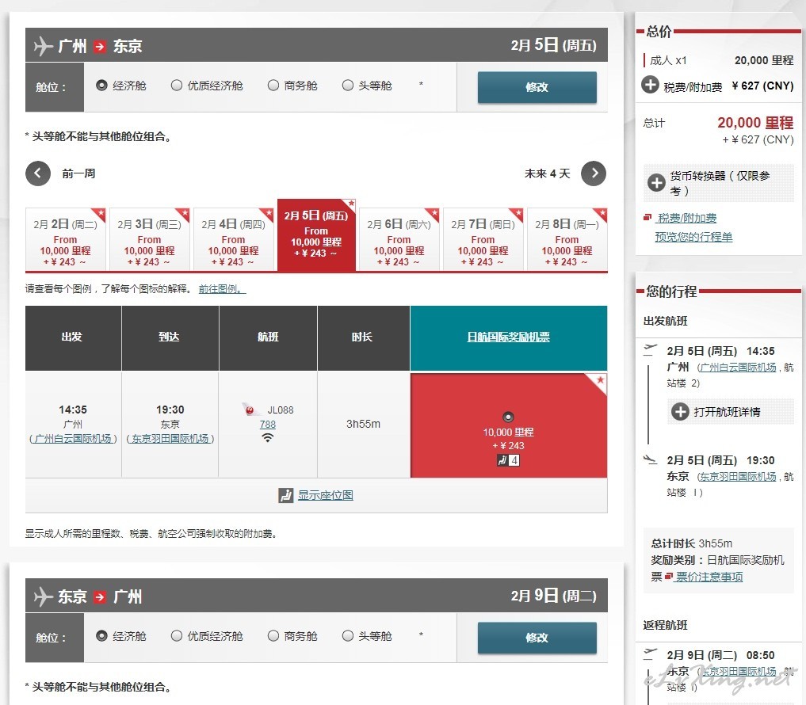Select the 10,000 里程 award fare radio button

(508, 417)
